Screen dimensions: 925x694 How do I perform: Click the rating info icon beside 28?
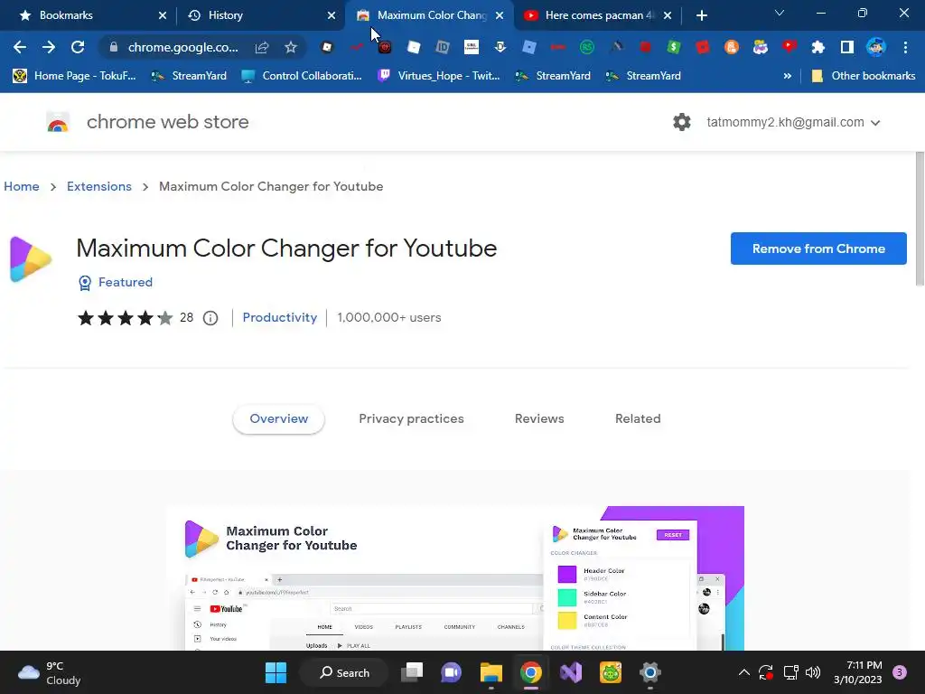tap(210, 318)
